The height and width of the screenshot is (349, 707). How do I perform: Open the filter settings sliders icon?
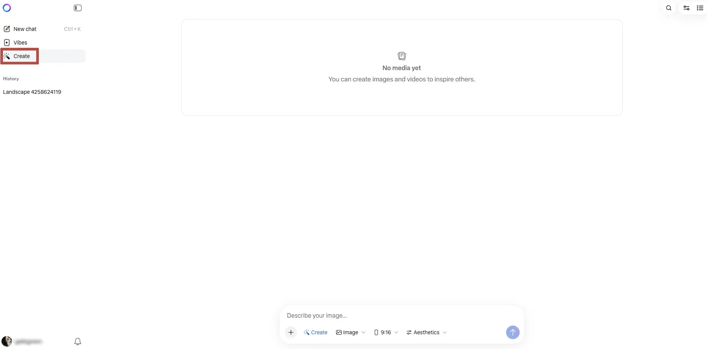coord(686,8)
